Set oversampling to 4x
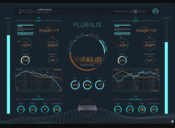 point(140,11)
